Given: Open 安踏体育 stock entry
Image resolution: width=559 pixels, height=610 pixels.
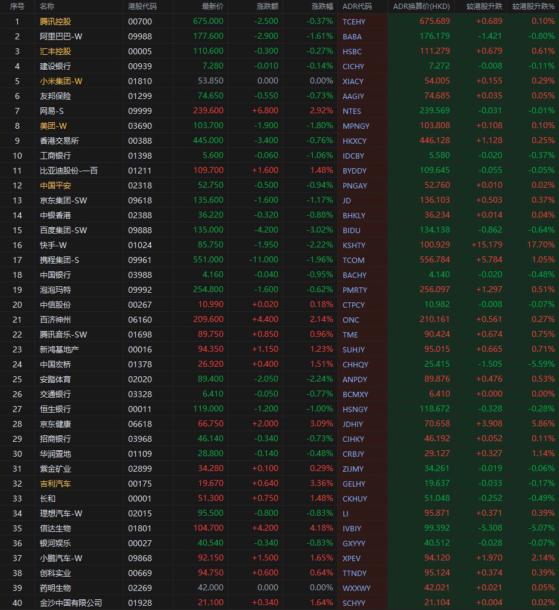Looking at the screenshot, I should pyautogui.click(x=55, y=380).
